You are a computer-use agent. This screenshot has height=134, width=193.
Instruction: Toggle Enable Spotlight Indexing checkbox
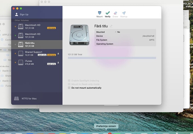69,81
